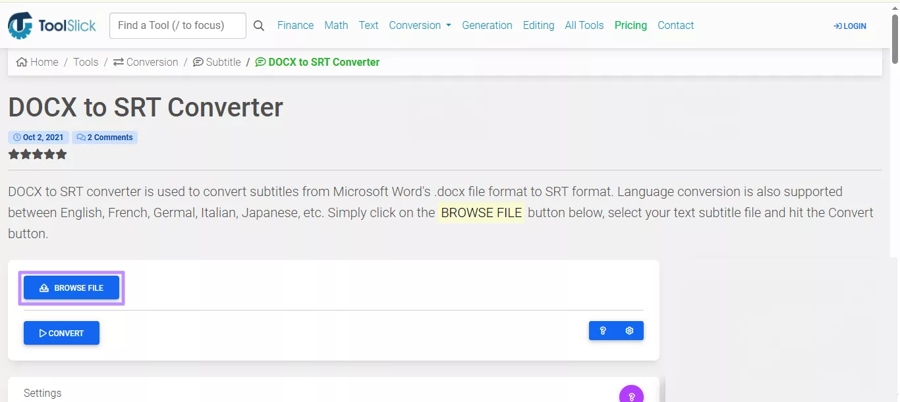Open the All Tools menu
The height and width of the screenshot is (402, 900).
(584, 25)
